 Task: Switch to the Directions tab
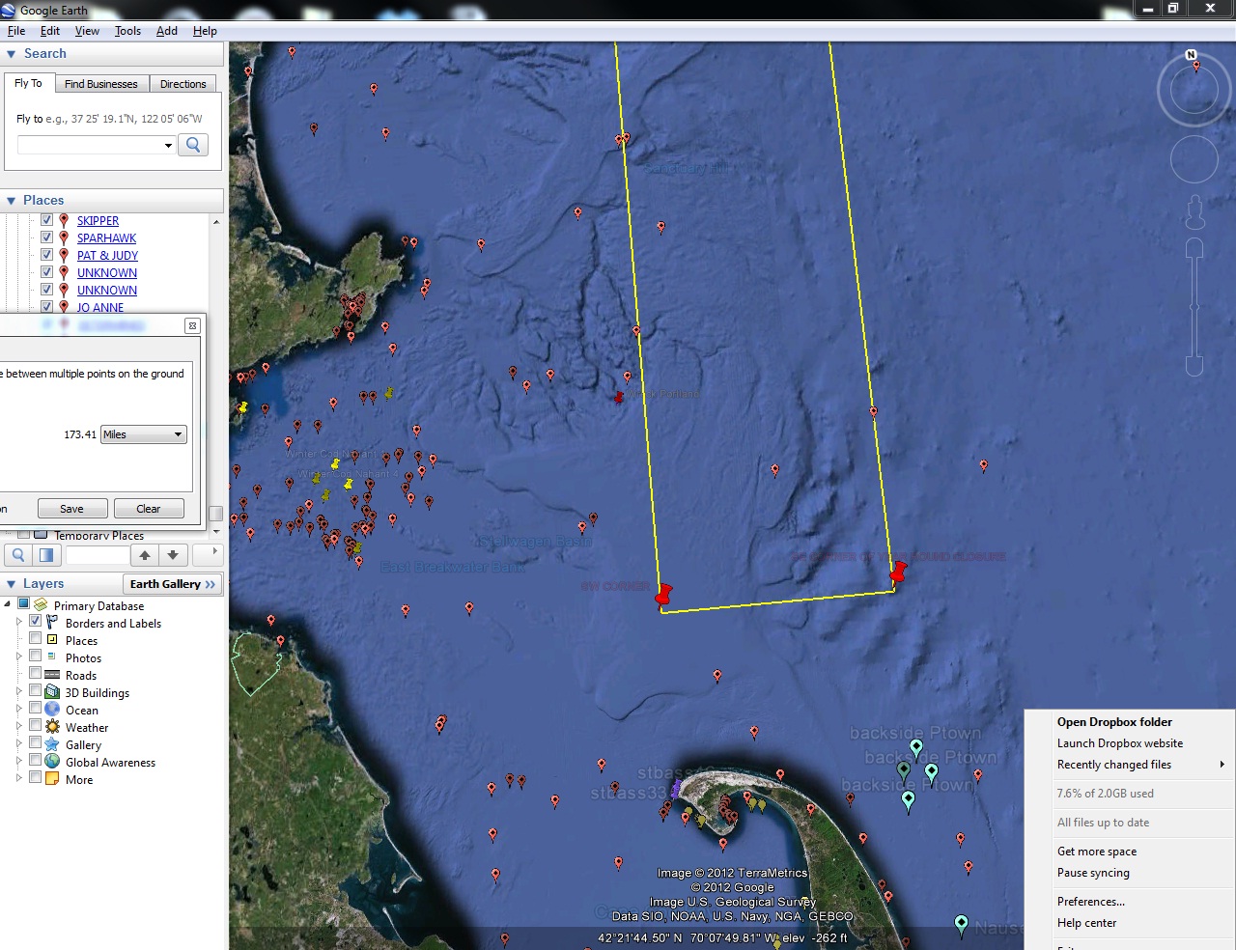click(x=183, y=84)
